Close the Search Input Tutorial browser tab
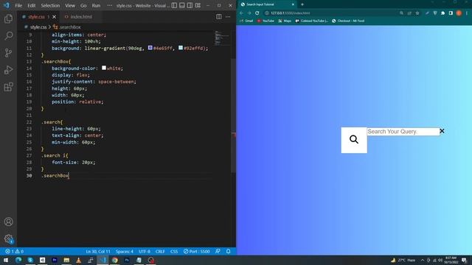The height and width of the screenshot is (265, 472). click(293, 4)
